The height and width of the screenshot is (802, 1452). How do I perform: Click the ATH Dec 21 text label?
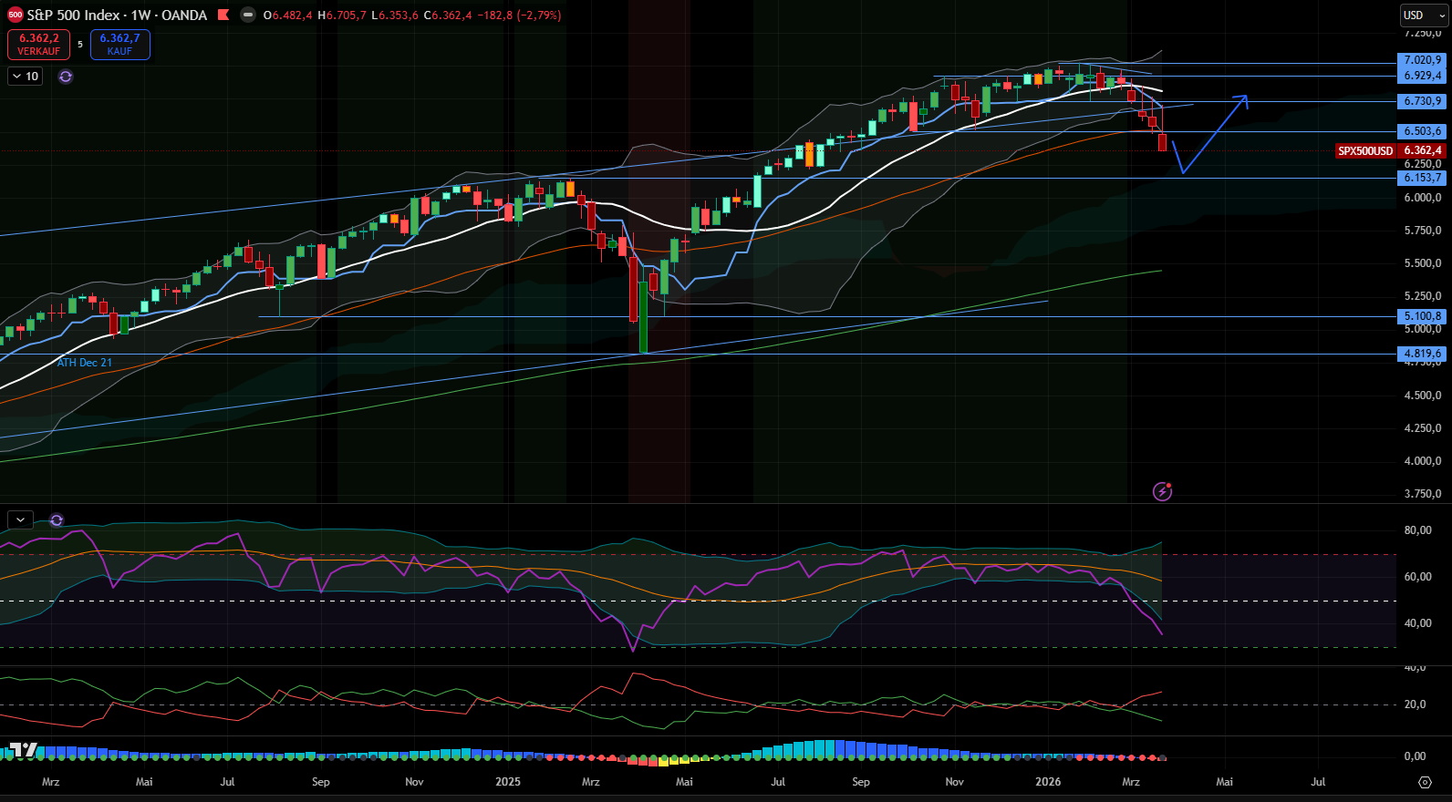pos(85,363)
